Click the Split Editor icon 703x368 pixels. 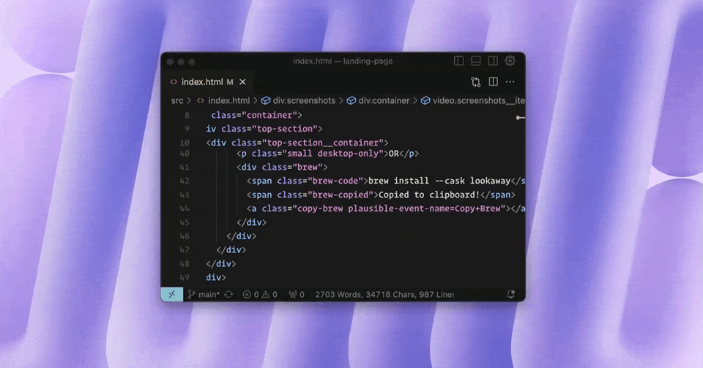point(494,82)
